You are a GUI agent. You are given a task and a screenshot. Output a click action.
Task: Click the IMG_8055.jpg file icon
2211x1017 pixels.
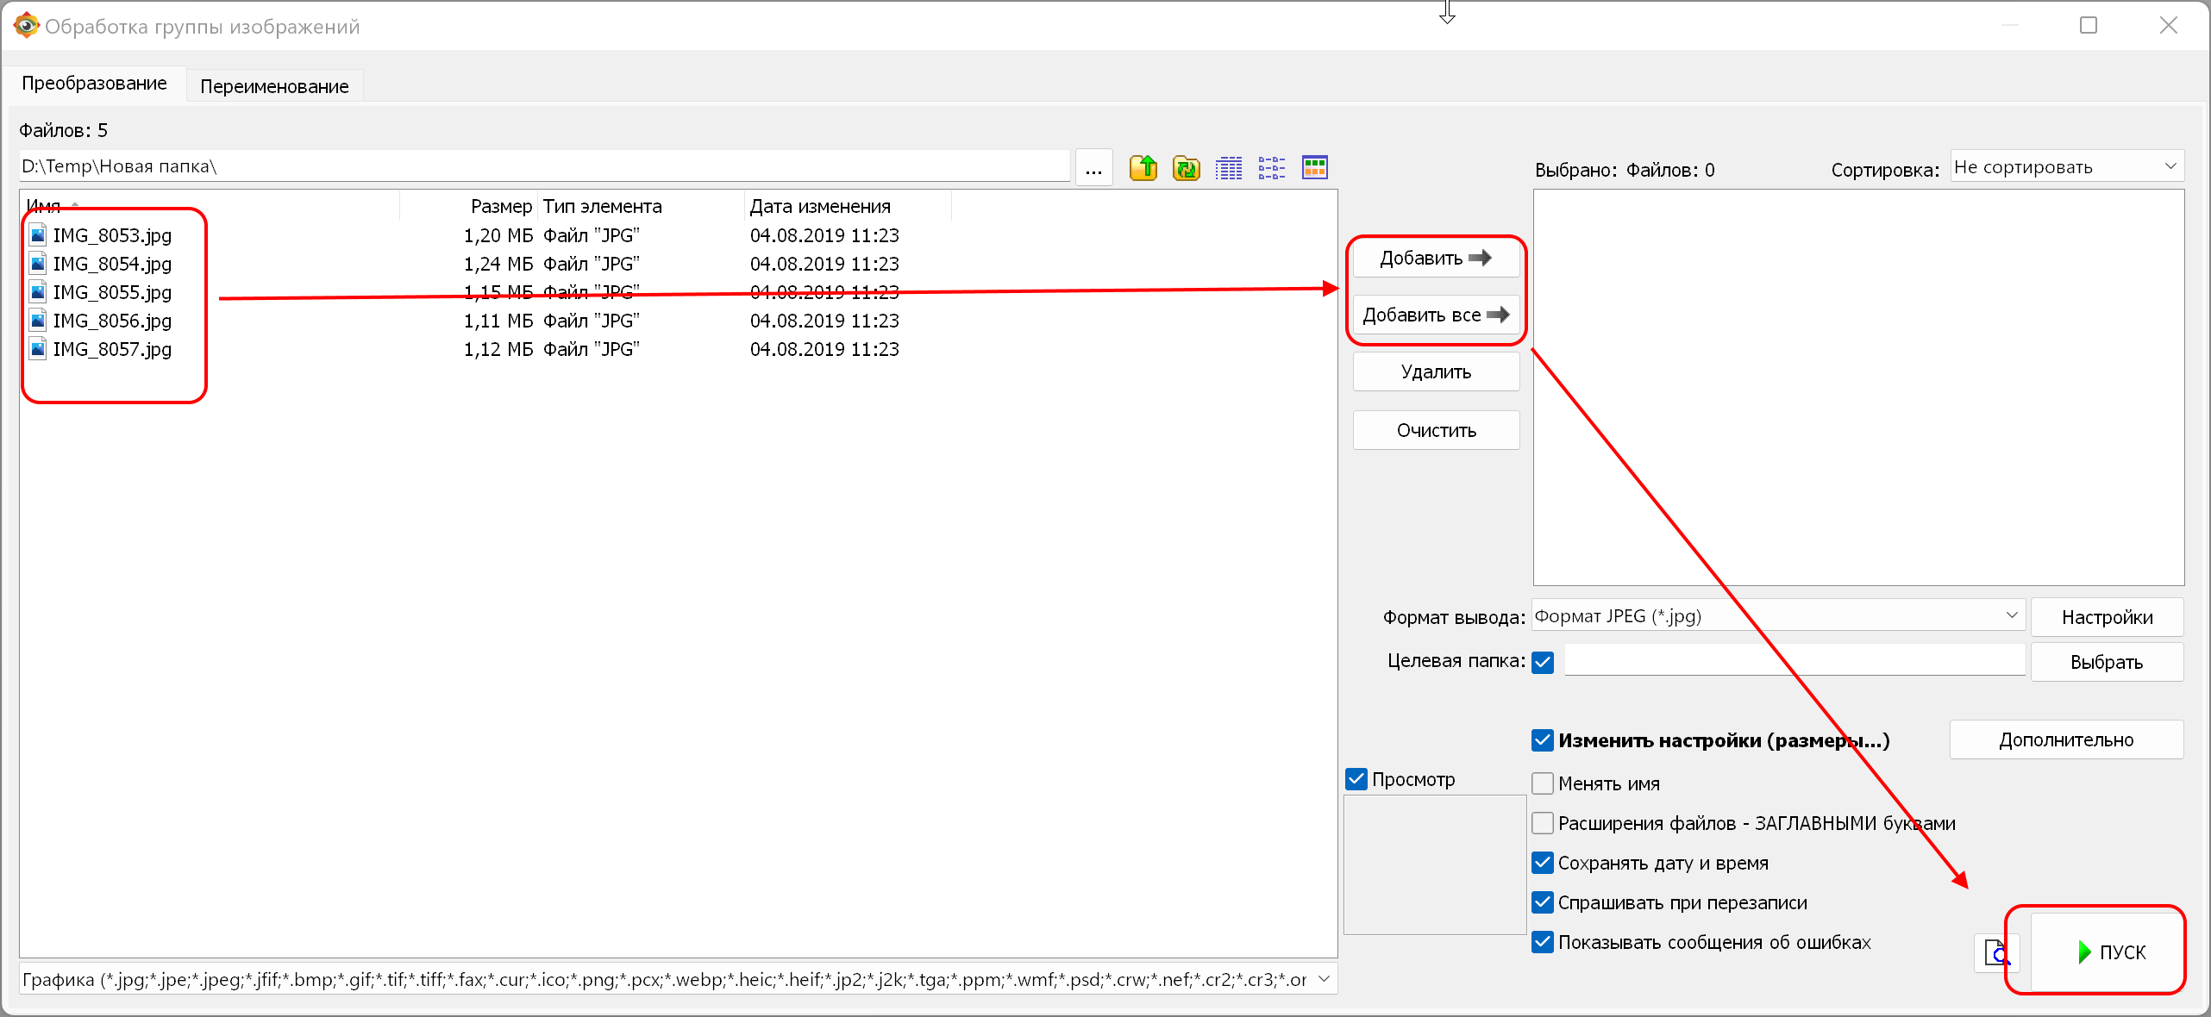(x=38, y=292)
